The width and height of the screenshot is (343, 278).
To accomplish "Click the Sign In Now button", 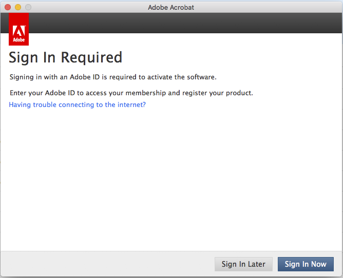I will pos(306,264).
